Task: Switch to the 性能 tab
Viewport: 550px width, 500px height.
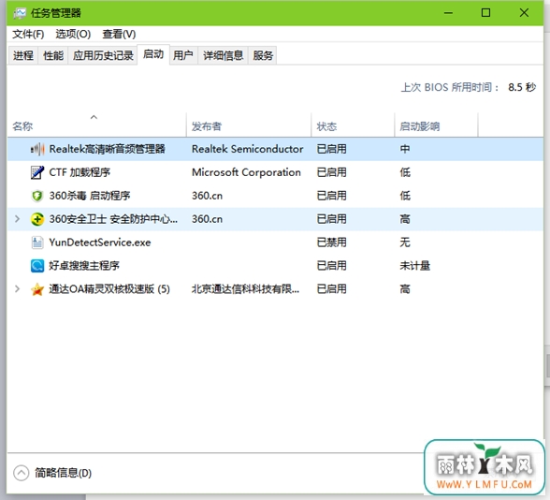Action: click(x=53, y=55)
